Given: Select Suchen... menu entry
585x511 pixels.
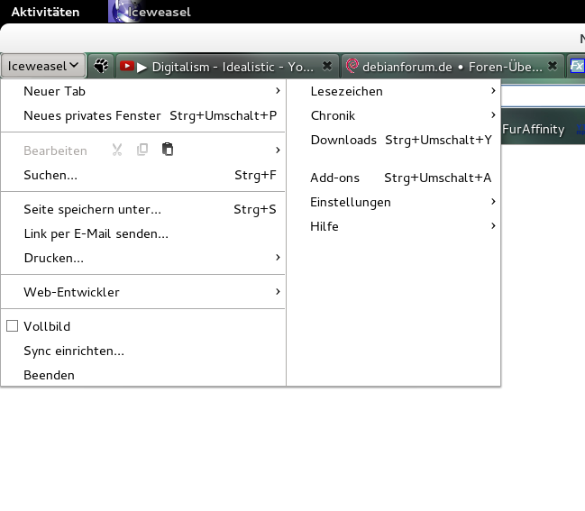Looking at the screenshot, I should pyautogui.click(x=143, y=175).
